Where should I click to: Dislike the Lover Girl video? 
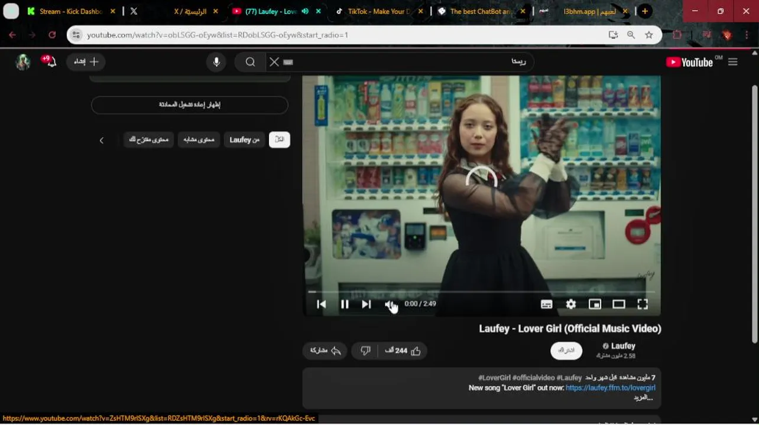pyautogui.click(x=365, y=351)
